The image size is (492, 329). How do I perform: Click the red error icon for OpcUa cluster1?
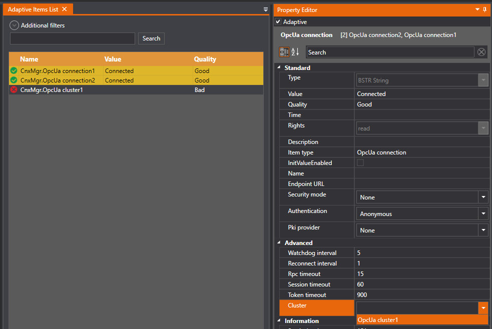pyautogui.click(x=14, y=90)
